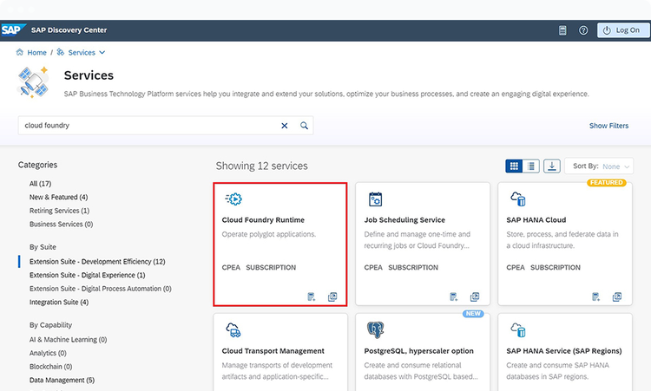Open Job Scheduling Service in new window
The image size is (651, 391).
[x=475, y=297]
